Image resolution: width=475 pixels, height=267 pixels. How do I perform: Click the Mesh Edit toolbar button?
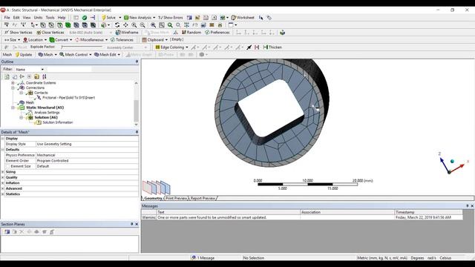coord(107,54)
